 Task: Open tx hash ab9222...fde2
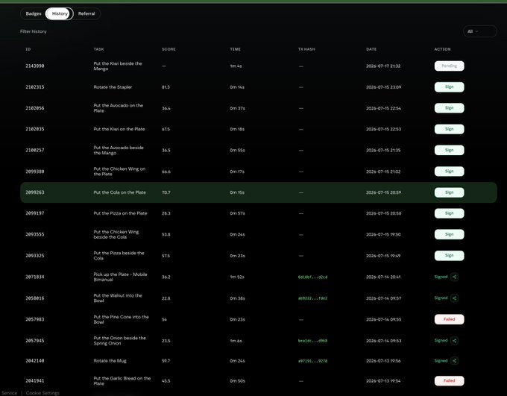click(312, 298)
